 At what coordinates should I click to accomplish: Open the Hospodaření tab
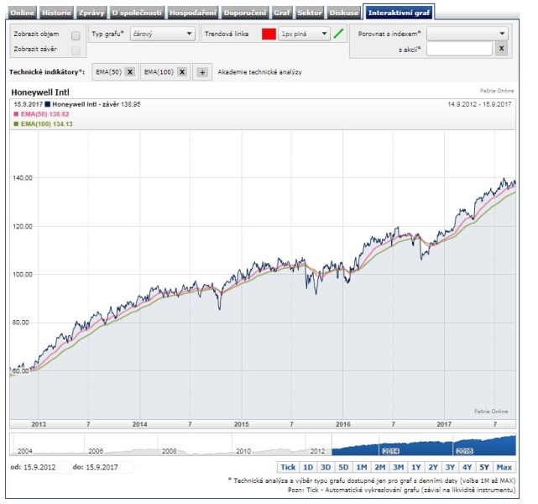pyautogui.click(x=192, y=13)
